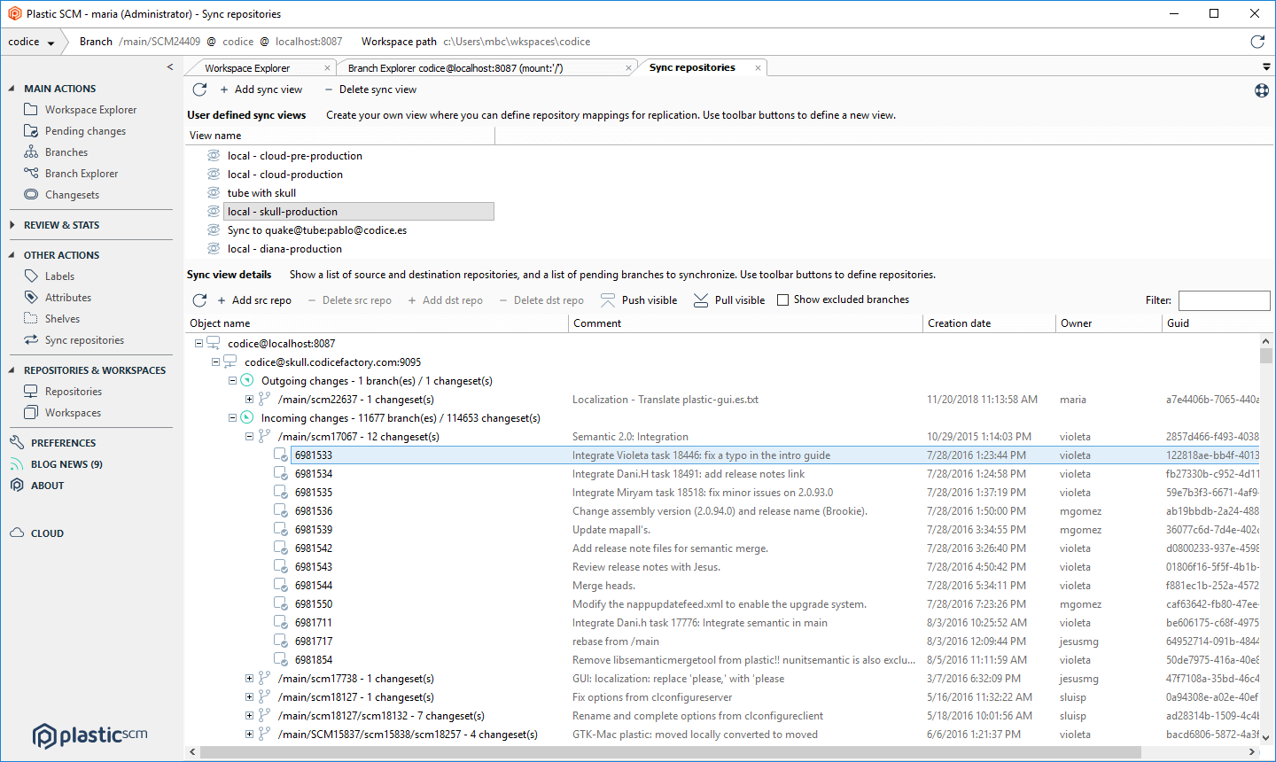Open Blog News (9) feed
Screen dimensions: 1276x762
click(x=56, y=464)
